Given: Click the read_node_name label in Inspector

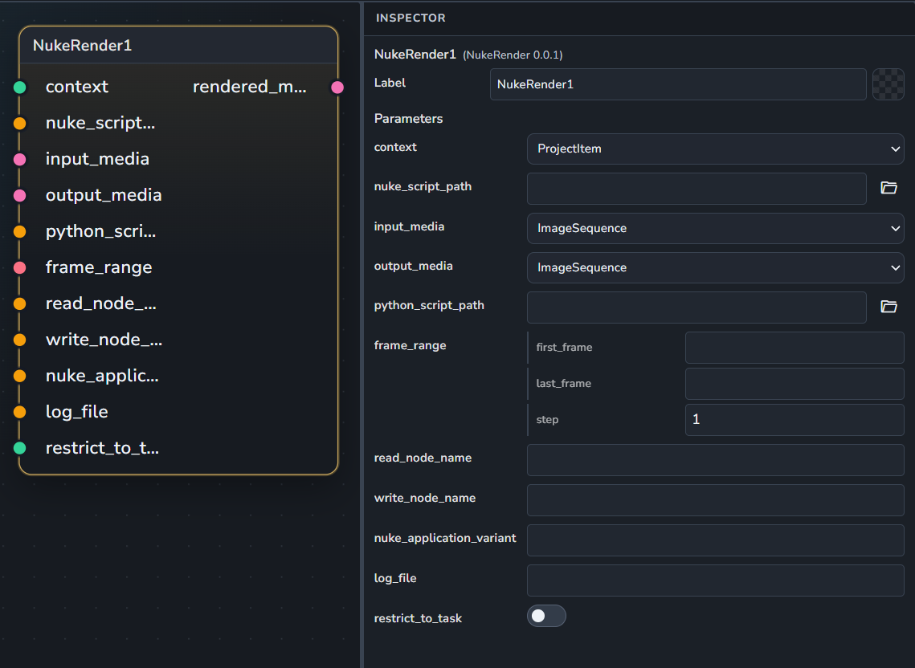Looking at the screenshot, I should [423, 458].
